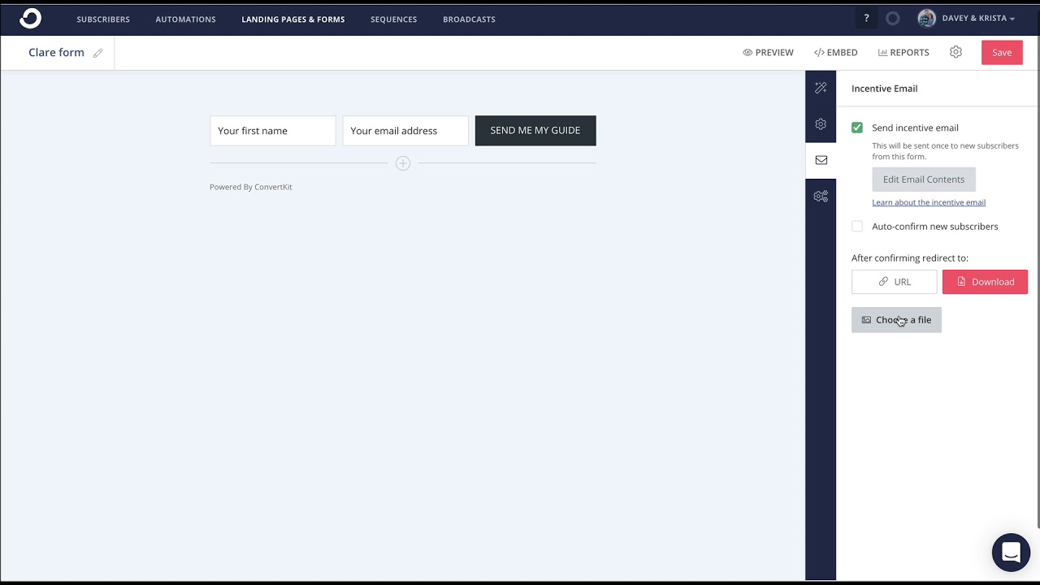The width and height of the screenshot is (1040, 585).
Task: Open Landing Pages & Forms menu
Action: (x=293, y=19)
